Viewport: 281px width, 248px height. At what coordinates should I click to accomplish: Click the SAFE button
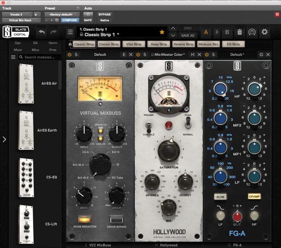coord(88,20)
